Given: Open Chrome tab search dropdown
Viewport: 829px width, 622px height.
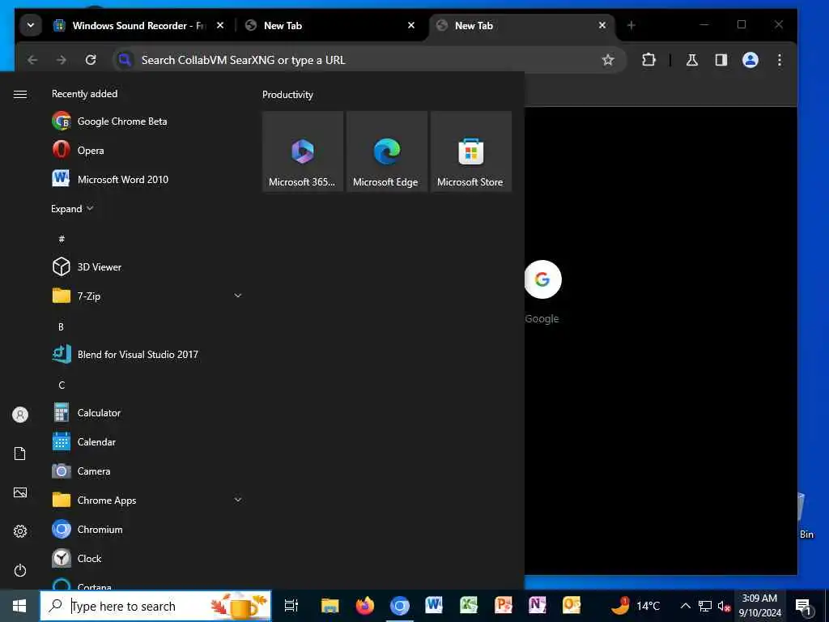Looking at the screenshot, I should (x=31, y=25).
